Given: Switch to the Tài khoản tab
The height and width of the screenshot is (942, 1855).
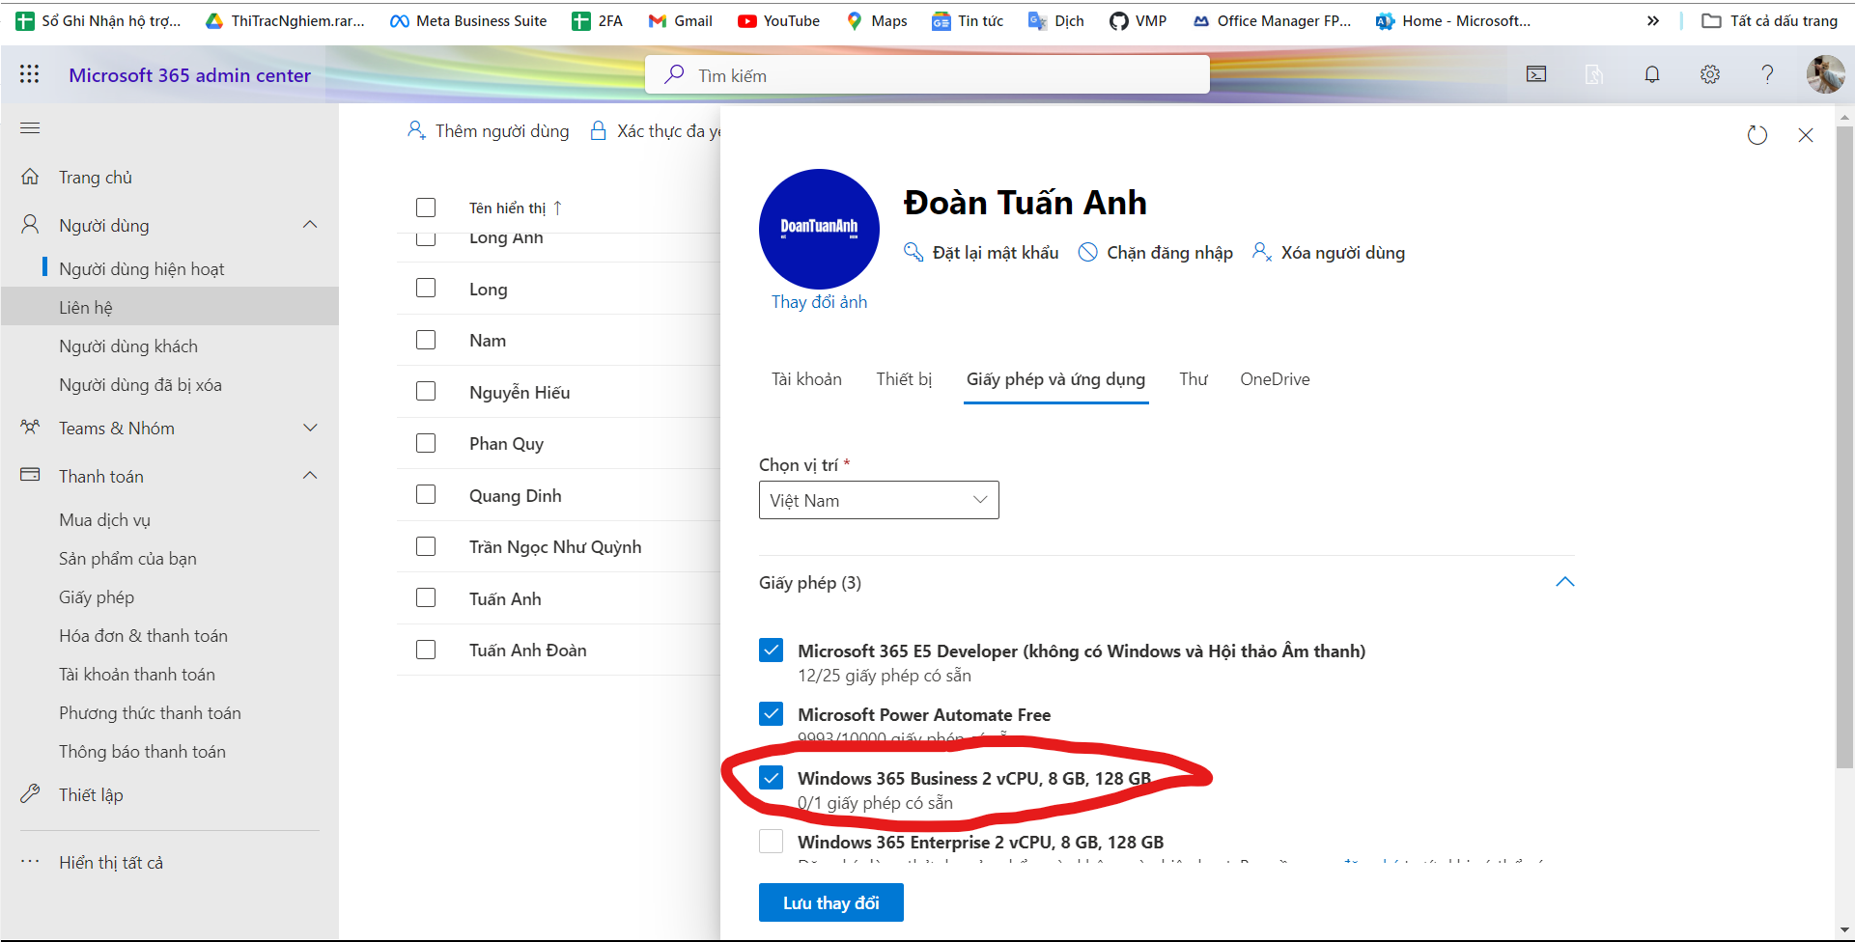Looking at the screenshot, I should 806,379.
